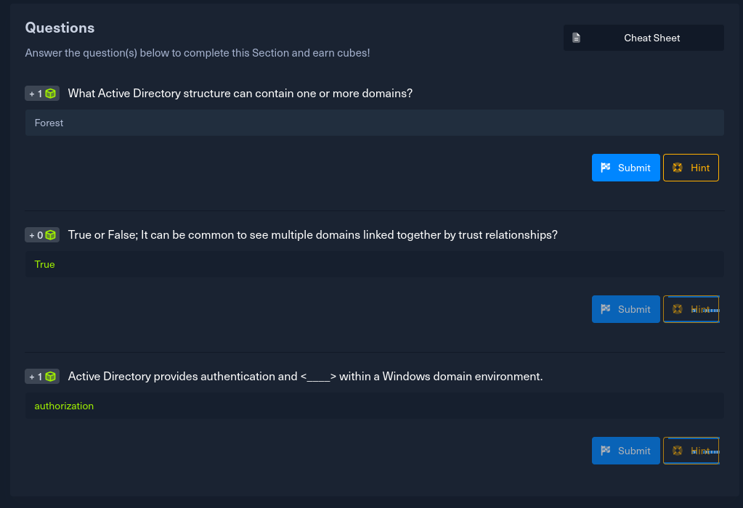The height and width of the screenshot is (508, 743).
Task: Click the cube icon beside the True or False question
Action: (51, 235)
